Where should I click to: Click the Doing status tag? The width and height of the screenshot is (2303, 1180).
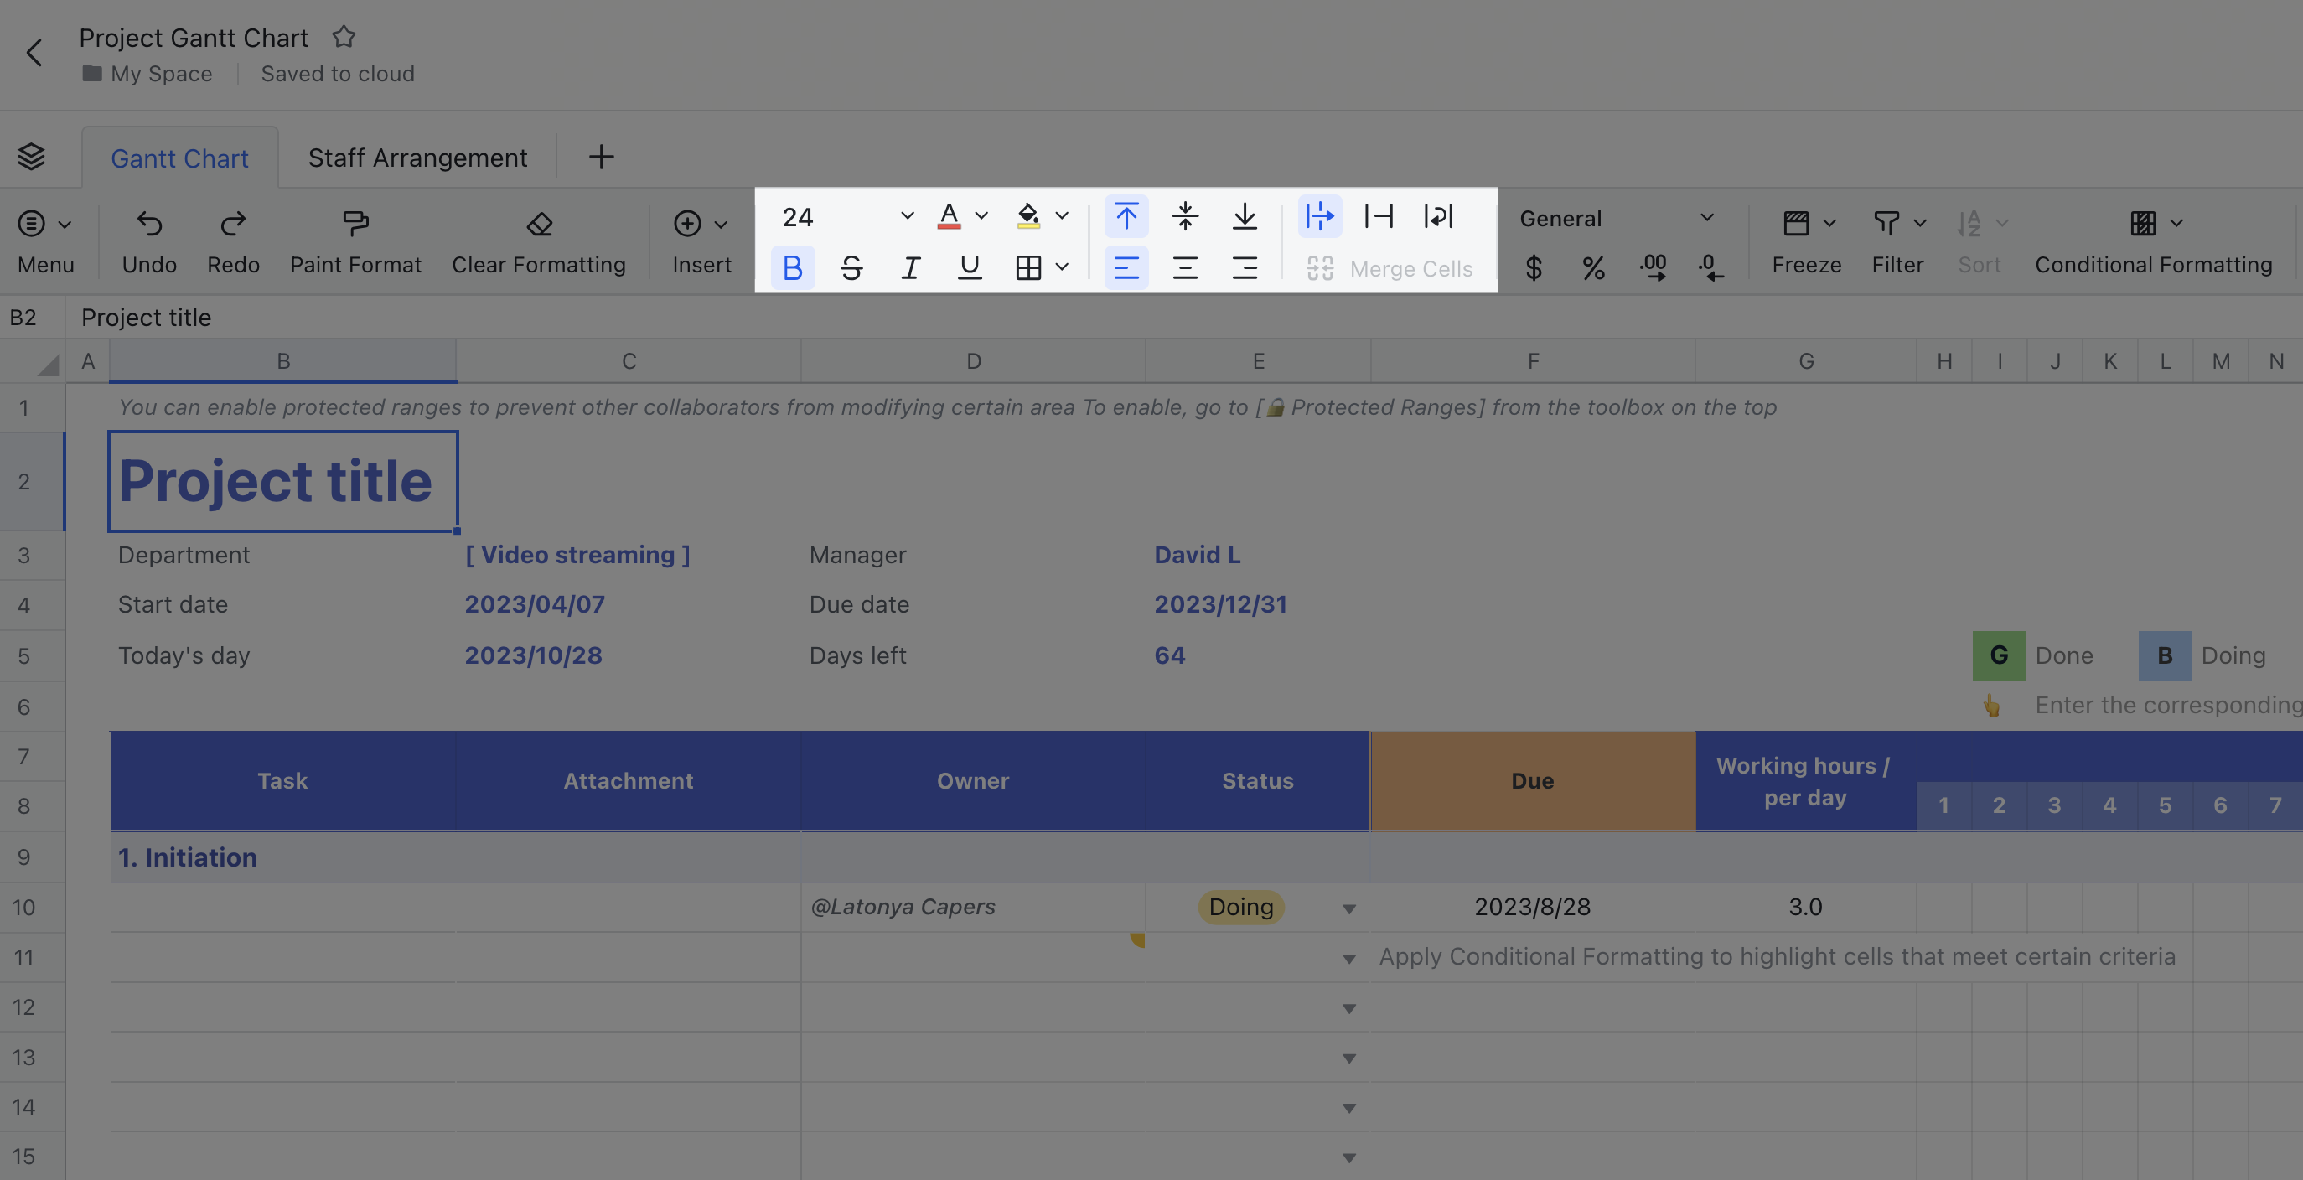(x=1241, y=907)
